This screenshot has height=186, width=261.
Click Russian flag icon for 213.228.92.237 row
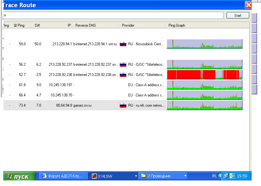(123, 64)
